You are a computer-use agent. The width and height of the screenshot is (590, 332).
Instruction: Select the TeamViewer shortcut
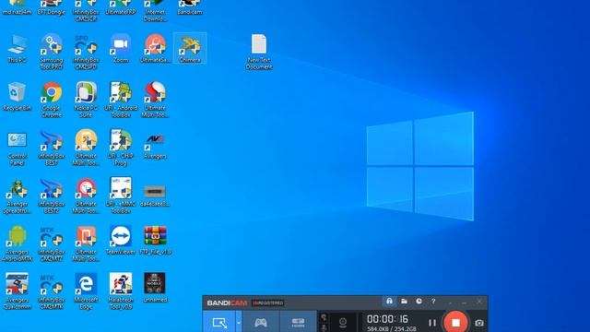click(x=121, y=240)
